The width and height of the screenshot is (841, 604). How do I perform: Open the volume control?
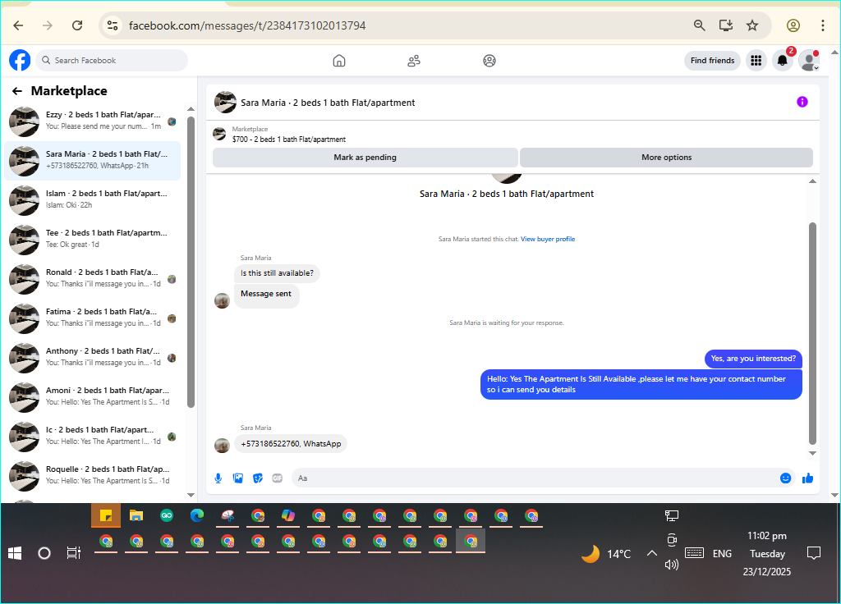click(x=672, y=565)
